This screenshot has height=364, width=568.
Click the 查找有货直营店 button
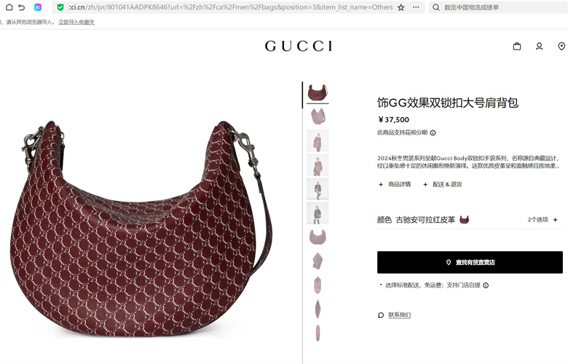click(x=470, y=262)
